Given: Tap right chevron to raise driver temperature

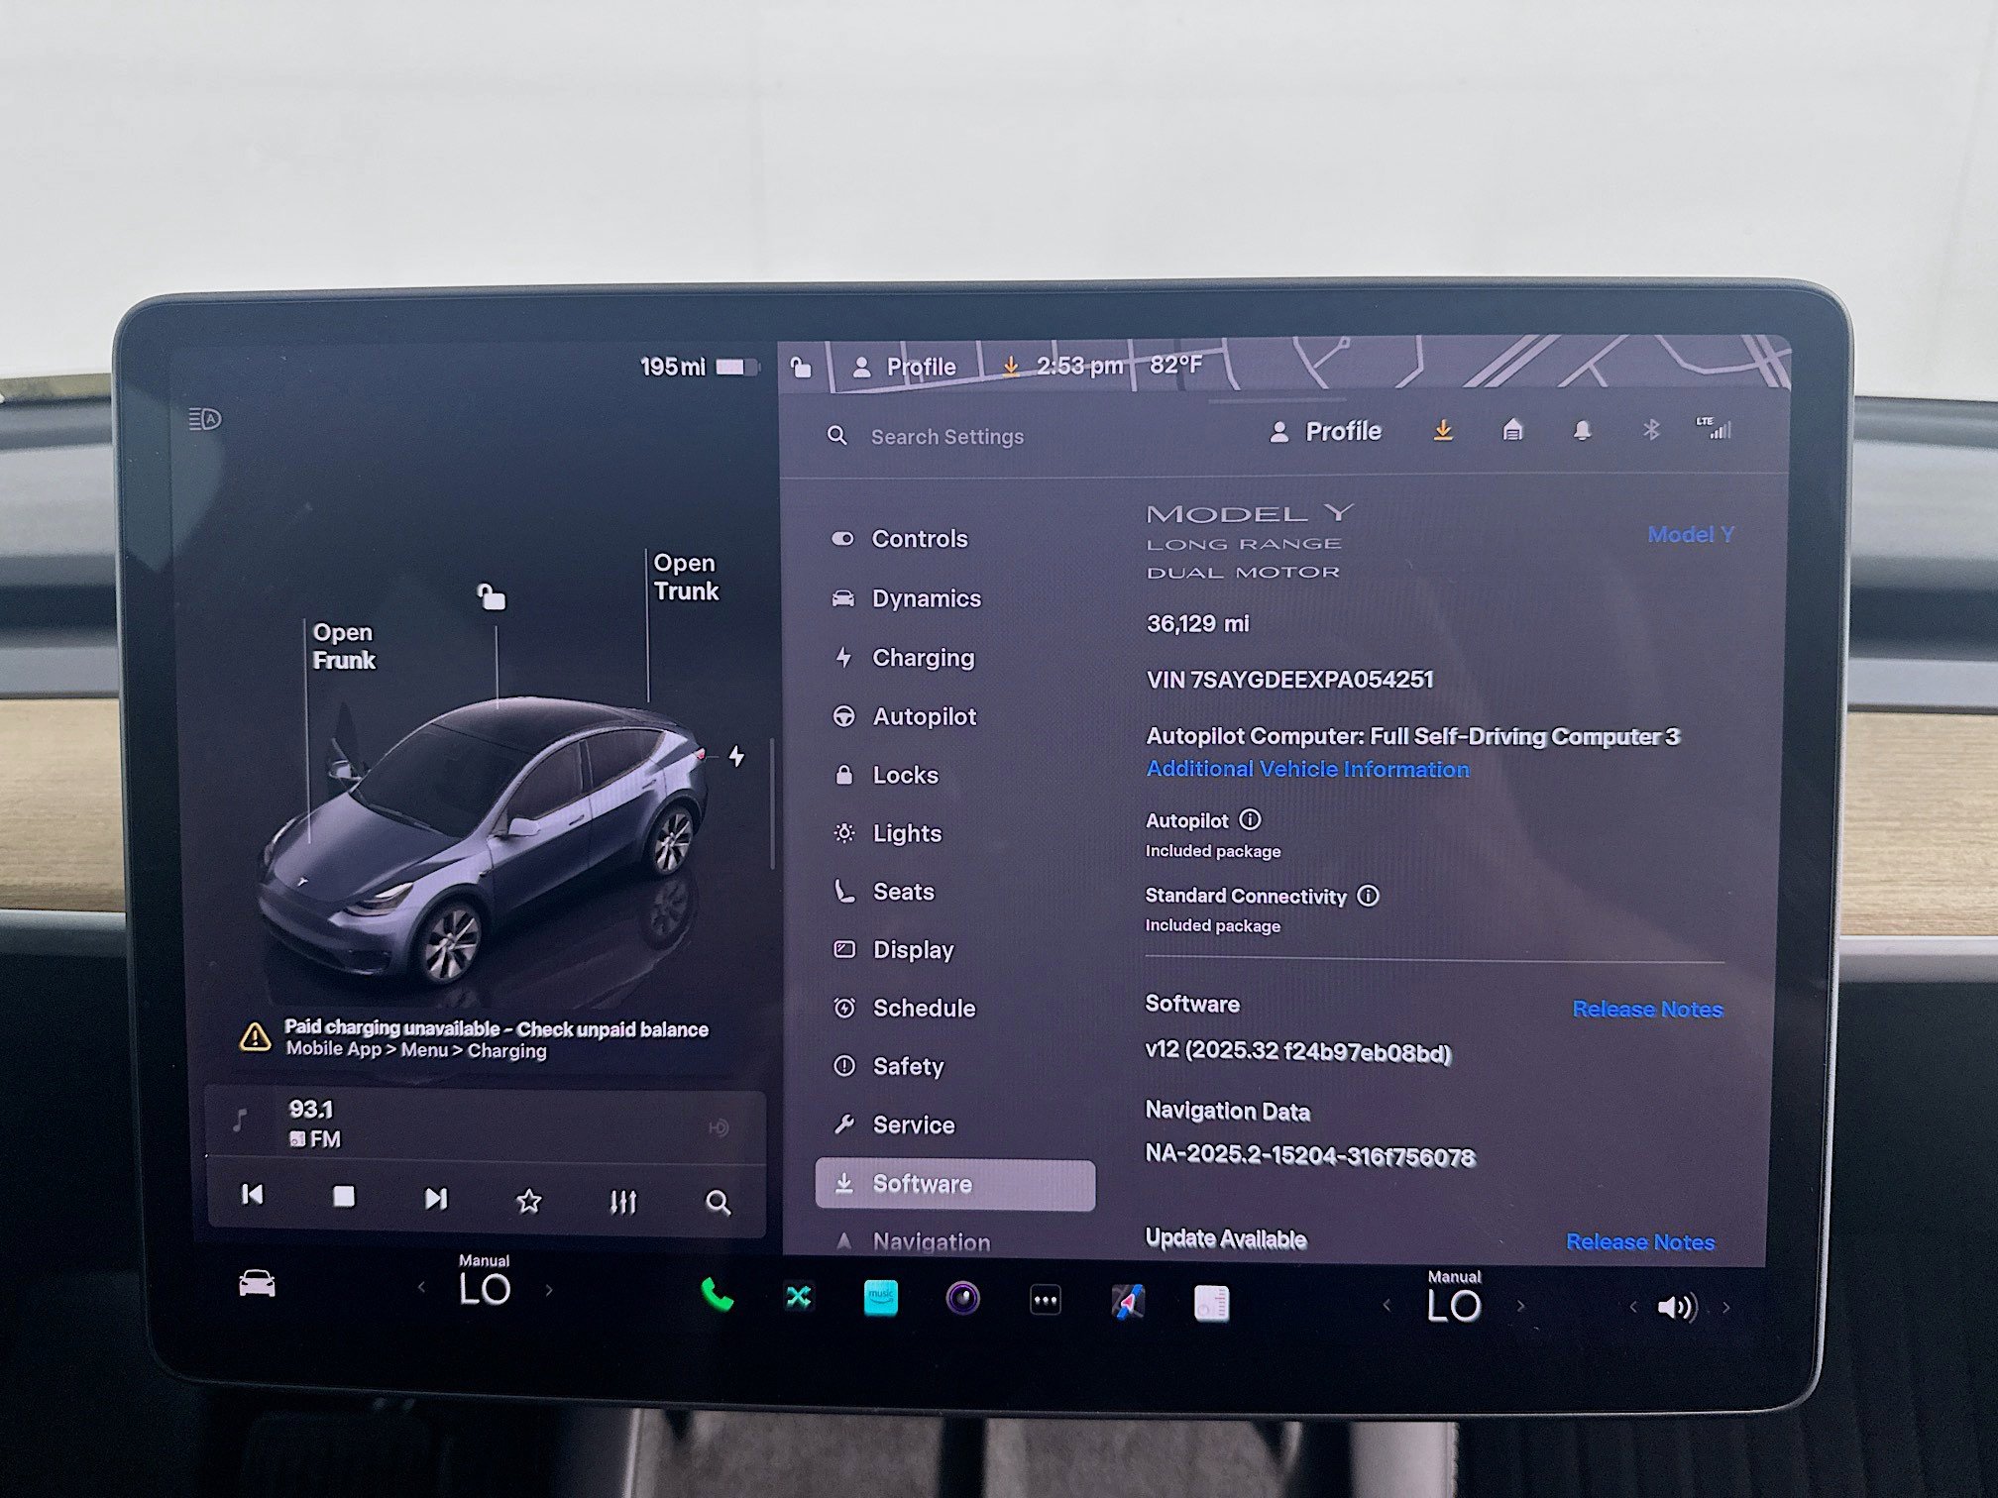Looking at the screenshot, I should (x=551, y=1290).
